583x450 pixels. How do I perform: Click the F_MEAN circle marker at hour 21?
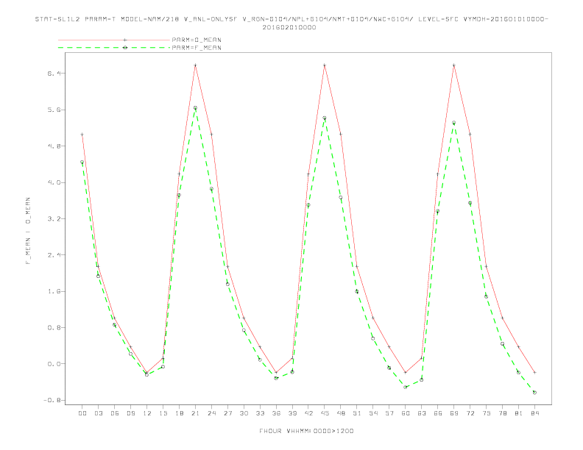click(x=195, y=107)
